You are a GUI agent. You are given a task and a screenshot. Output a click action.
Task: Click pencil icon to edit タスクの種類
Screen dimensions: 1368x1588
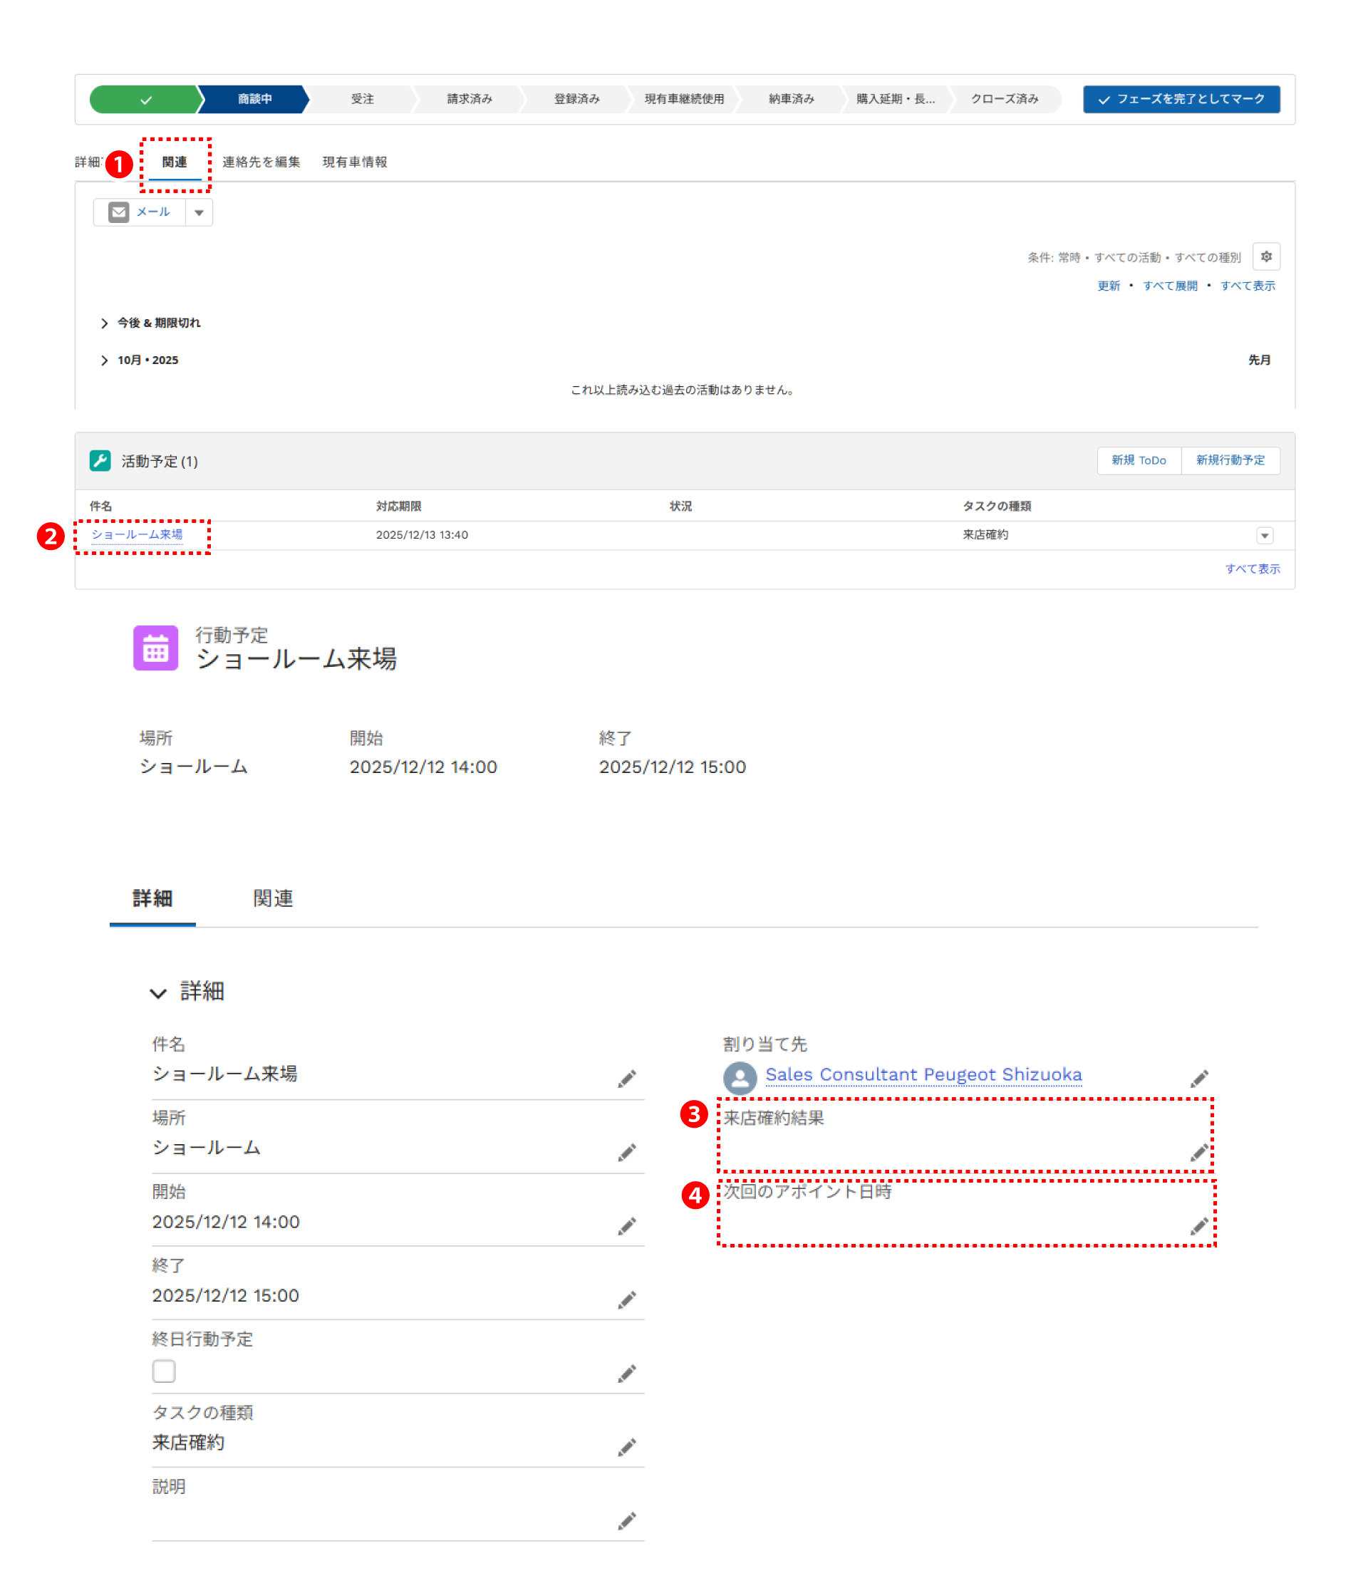626,1447
